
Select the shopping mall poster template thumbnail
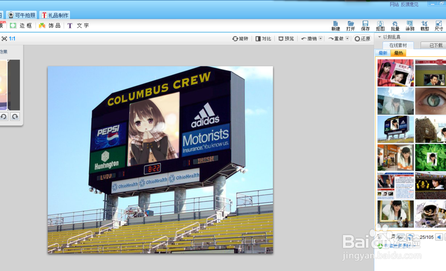point(396,157)
